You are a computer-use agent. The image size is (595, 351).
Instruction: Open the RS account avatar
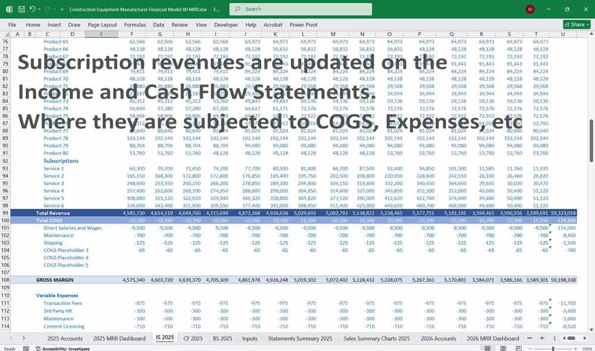pos(529,9)
